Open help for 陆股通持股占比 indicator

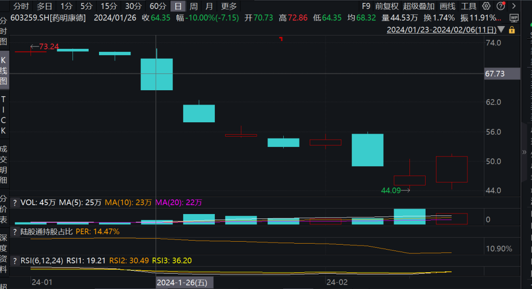pyautogui.click(x=15, y=231)
